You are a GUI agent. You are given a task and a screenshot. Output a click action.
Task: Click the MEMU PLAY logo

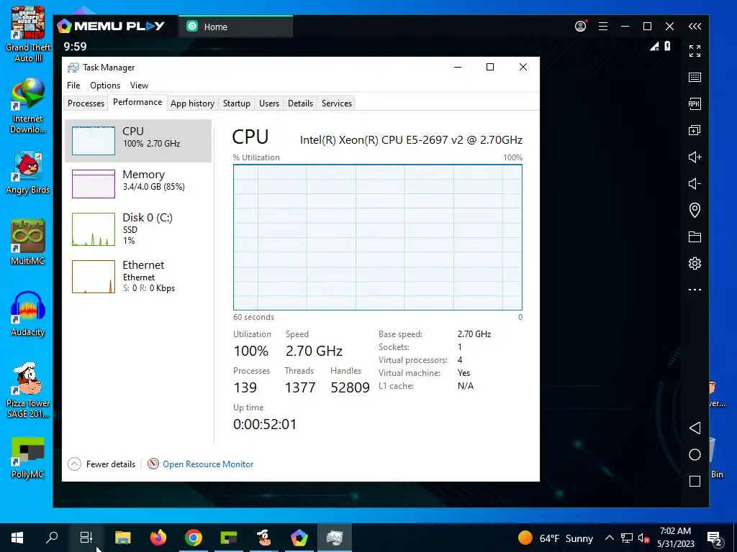pos(111,26)
